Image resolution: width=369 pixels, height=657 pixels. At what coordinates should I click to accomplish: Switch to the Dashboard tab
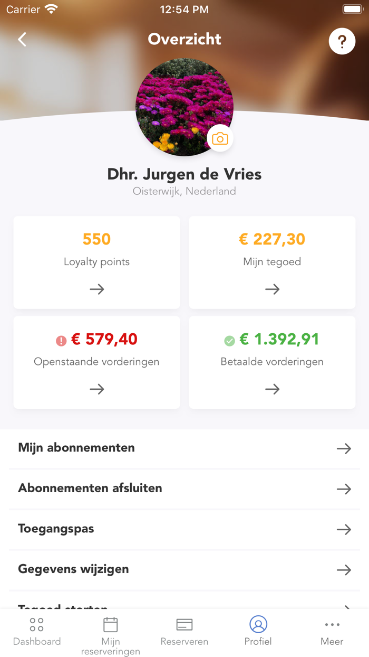37,631
